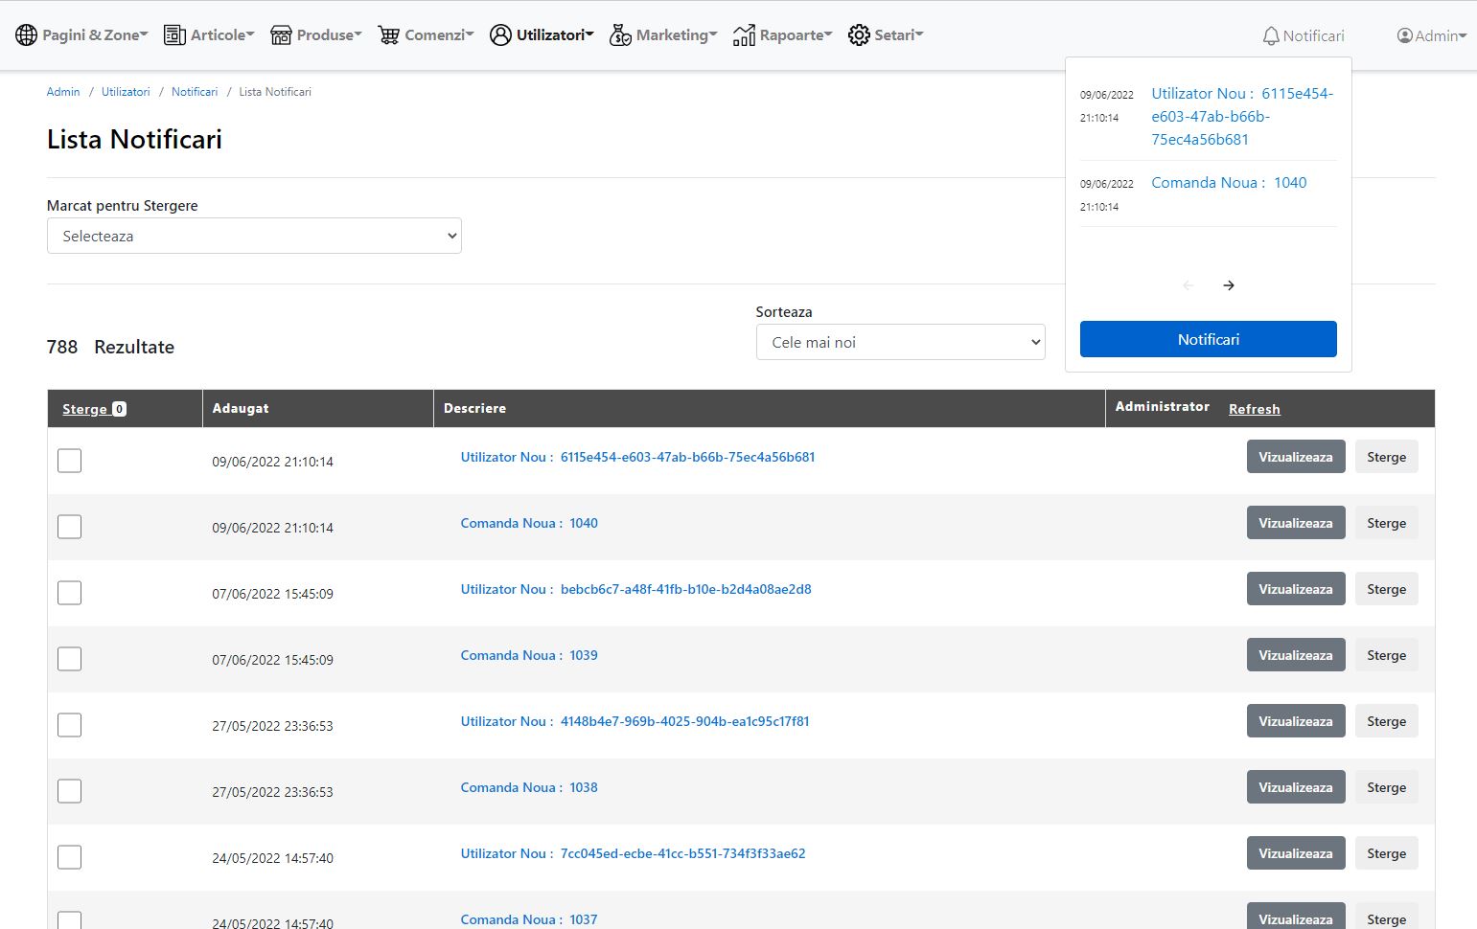Expand the Comenzi menu

point(426,35)
